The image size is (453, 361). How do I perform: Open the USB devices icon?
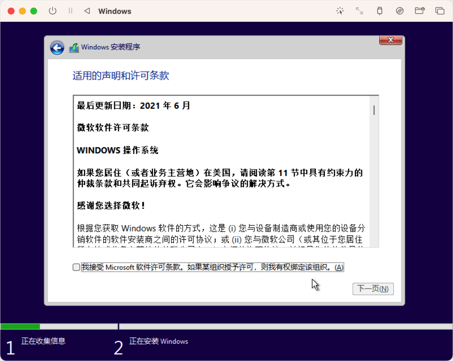coord(380,11)
